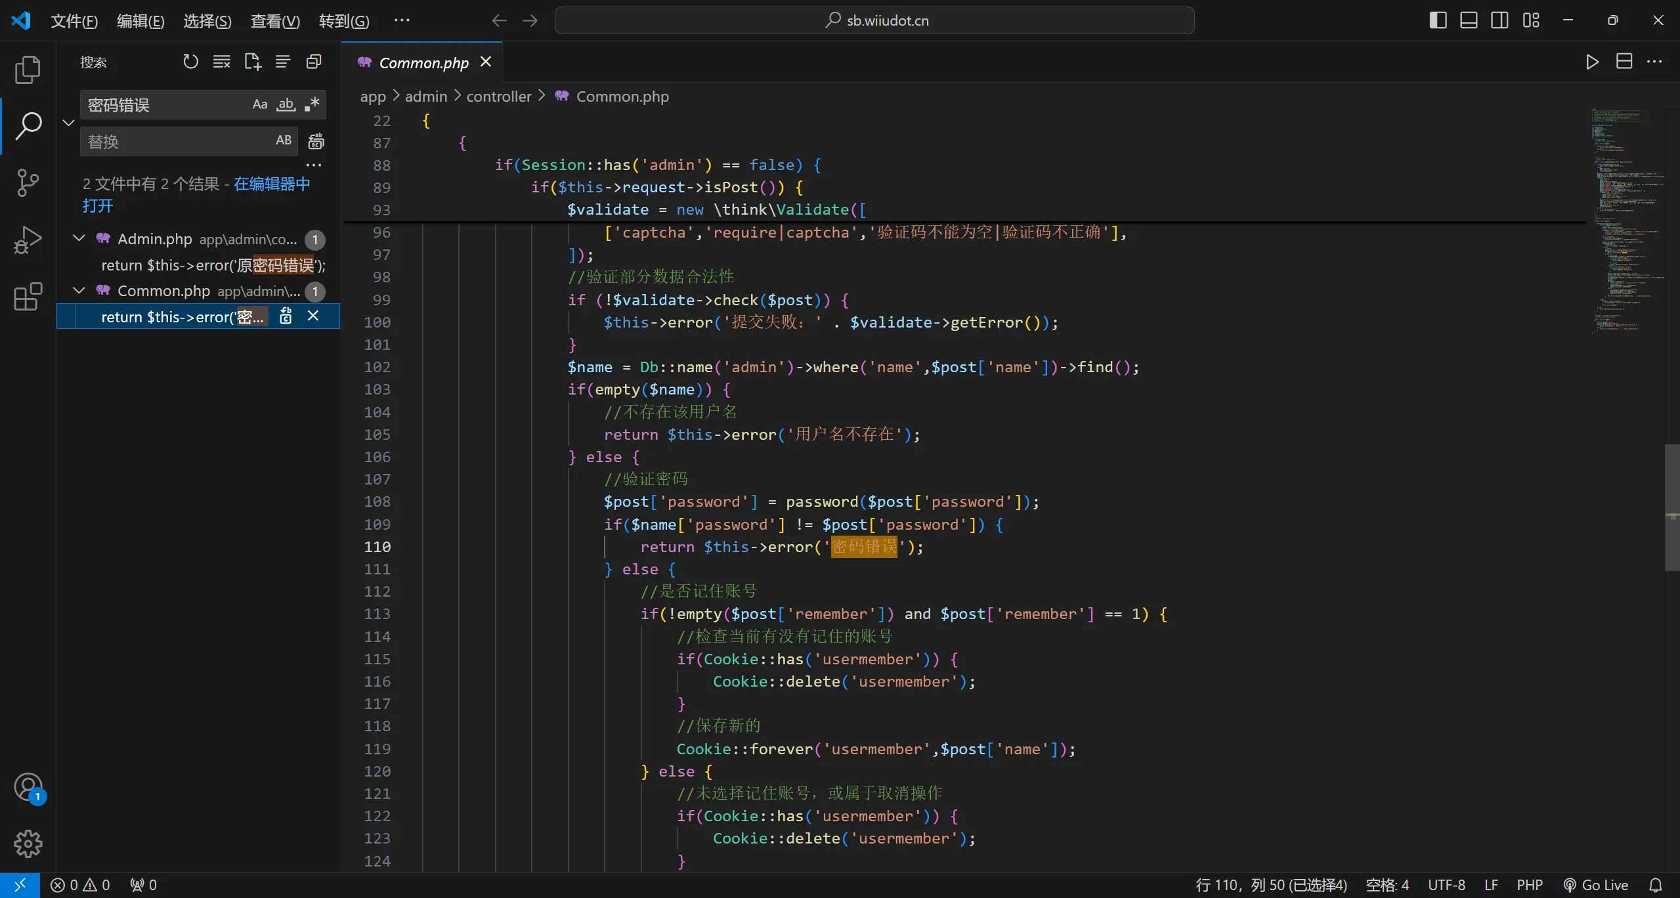Image resolution: width=1680 pixels, height=898 pixels.
Task: Toggle Match Whole Word option
Action: click(286, 104)
